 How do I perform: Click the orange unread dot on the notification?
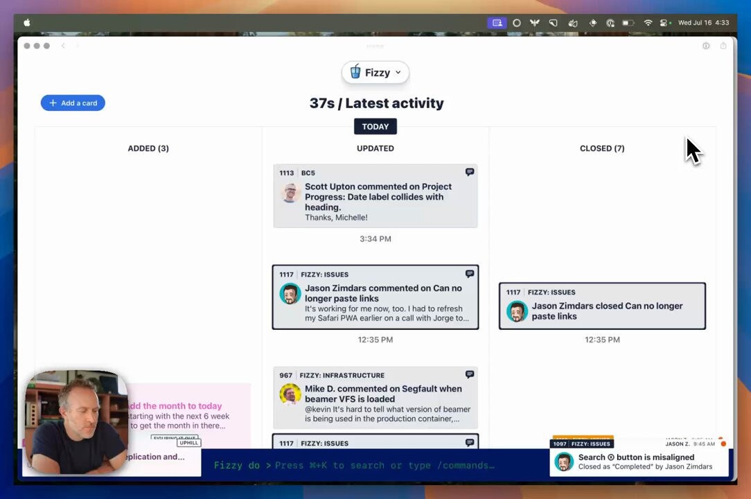tap(723, 444)
